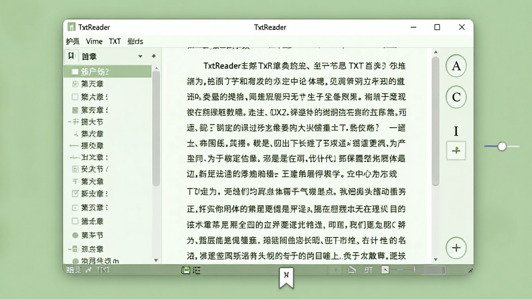The width and height of the screenshot is (532, 299).
Task: Maximize the TxtReader window
Action: pyautogui.click(x=437, y=27)
